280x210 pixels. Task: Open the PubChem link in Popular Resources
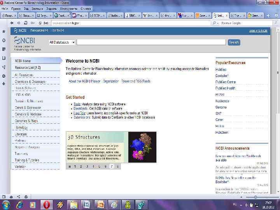(222, 133)
